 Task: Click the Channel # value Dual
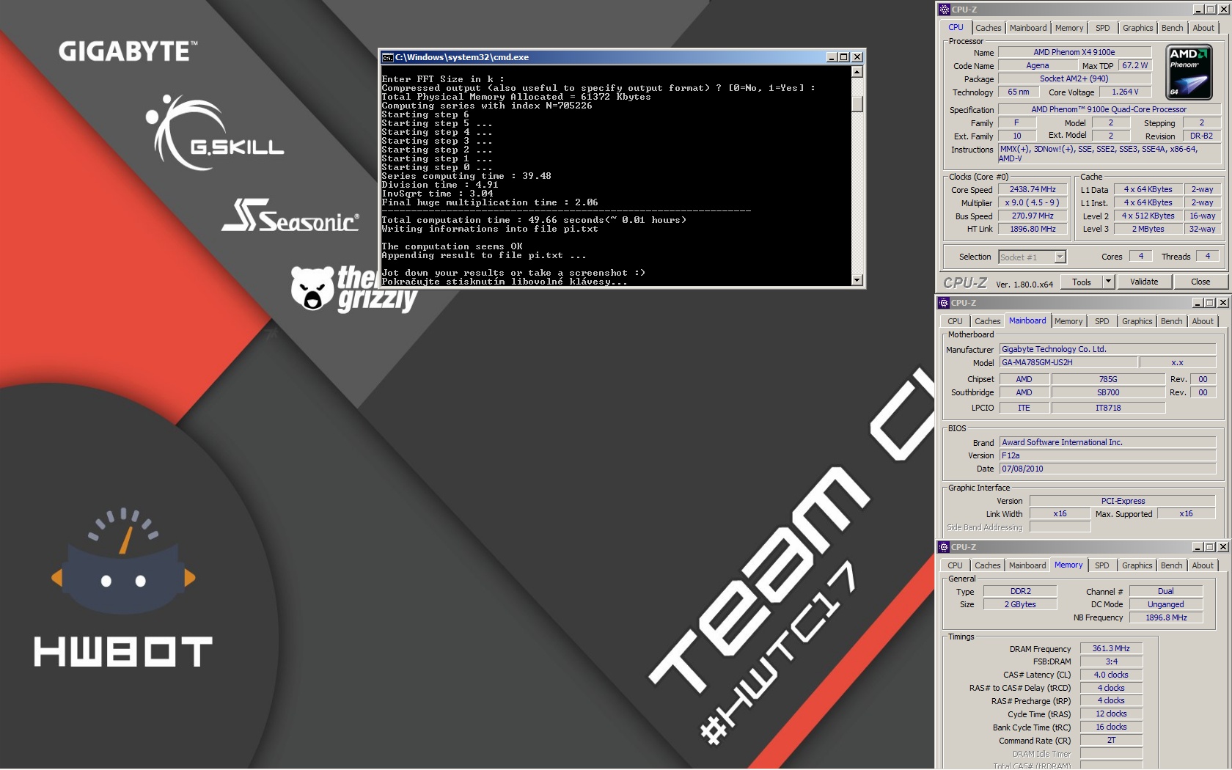point(1166,591)
